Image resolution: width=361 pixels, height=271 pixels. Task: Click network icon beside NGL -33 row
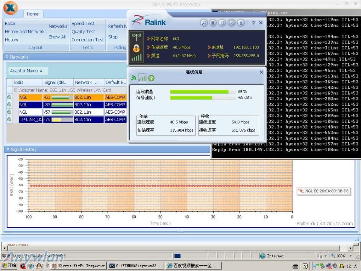pos(9,105)
